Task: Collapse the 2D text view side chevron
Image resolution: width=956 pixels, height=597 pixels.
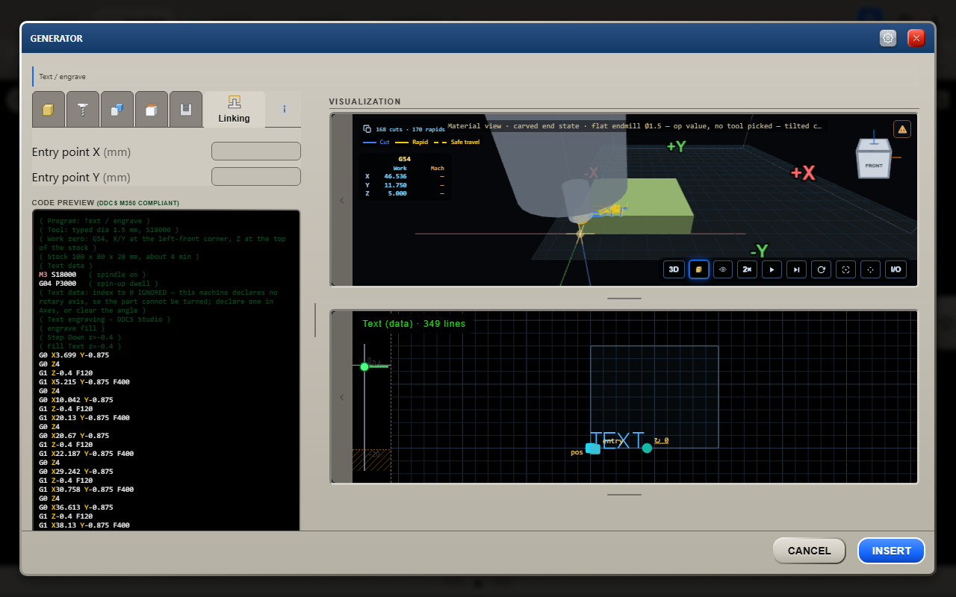Action: 342,397
